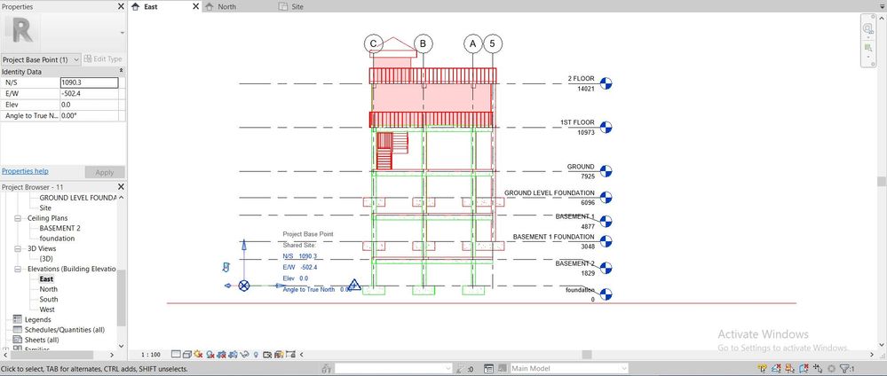This screenshot has height=376, width=887.
Task: Click the selection Filter funnel icon
Action: tap(846, 369)
